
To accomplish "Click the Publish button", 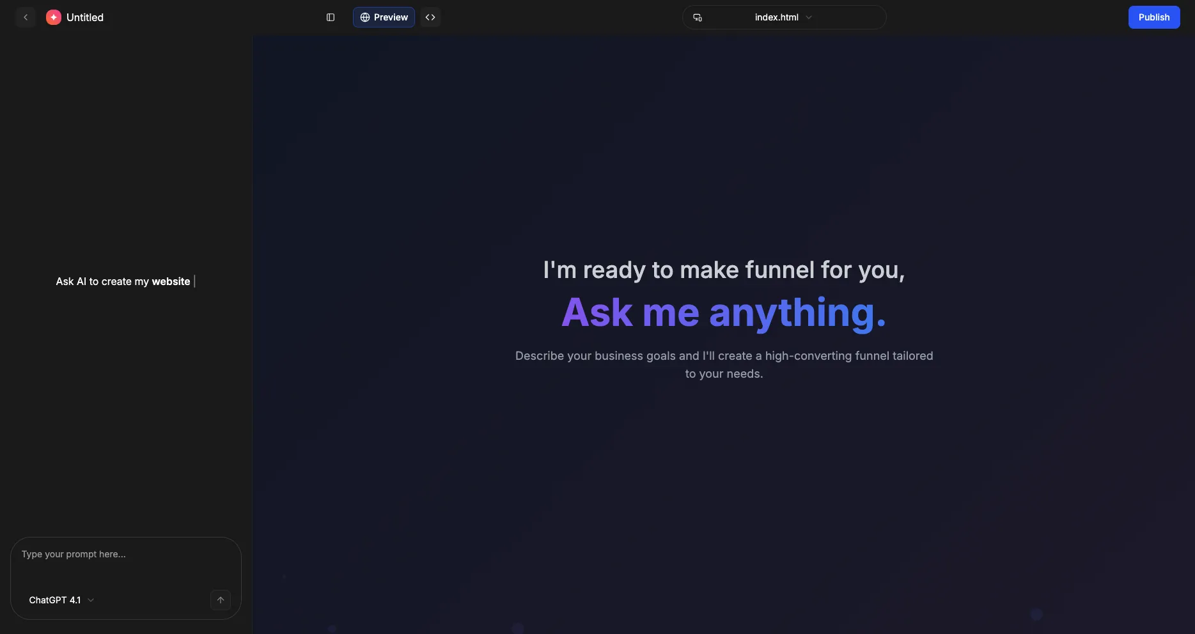I will click(x=1153, y=17).
